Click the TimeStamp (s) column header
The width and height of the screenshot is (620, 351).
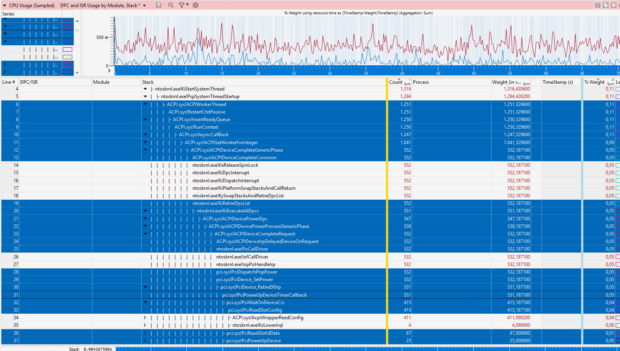pos(561,82)
